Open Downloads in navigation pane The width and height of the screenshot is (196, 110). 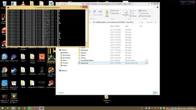coord(66,58)
